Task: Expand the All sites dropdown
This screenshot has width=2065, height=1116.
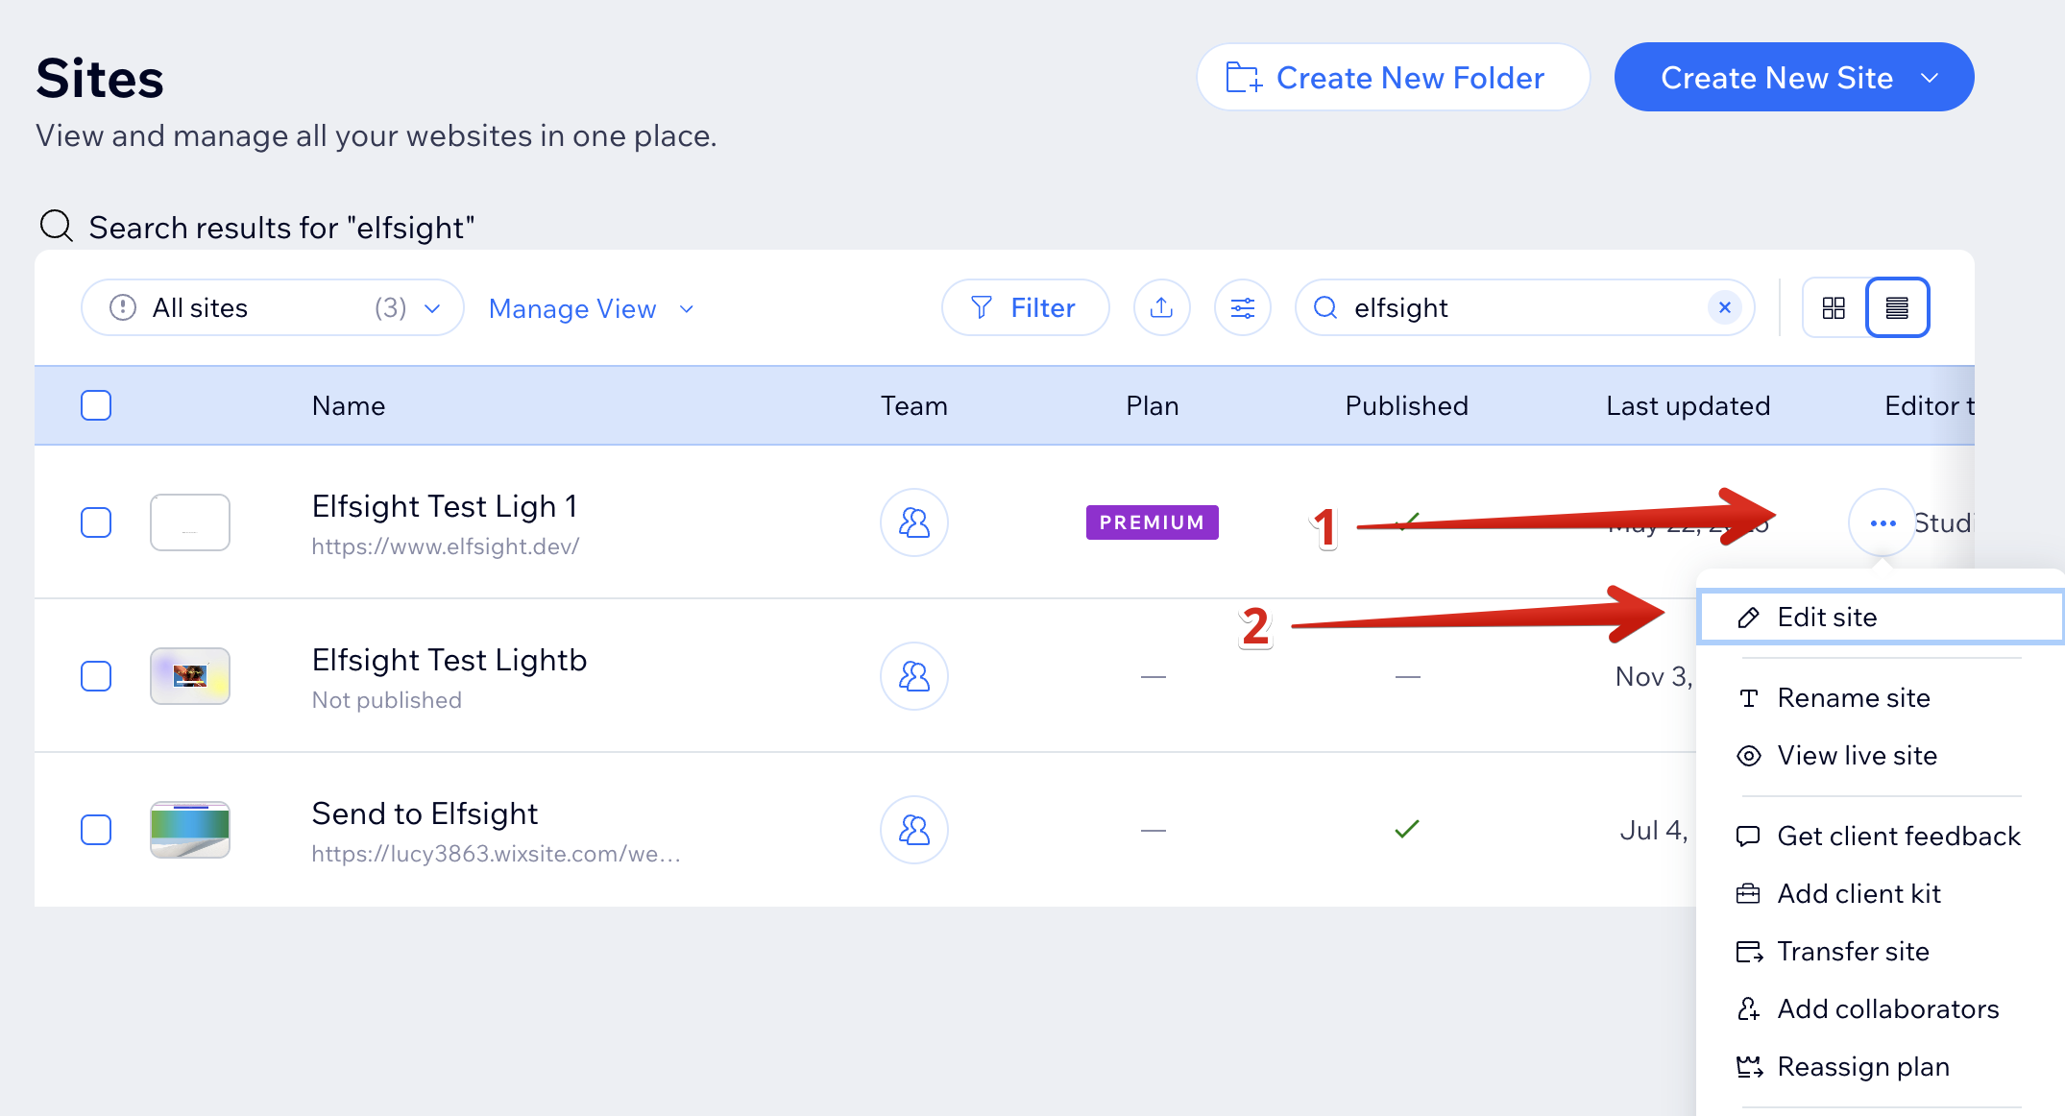Action: (x=273, y=307)
